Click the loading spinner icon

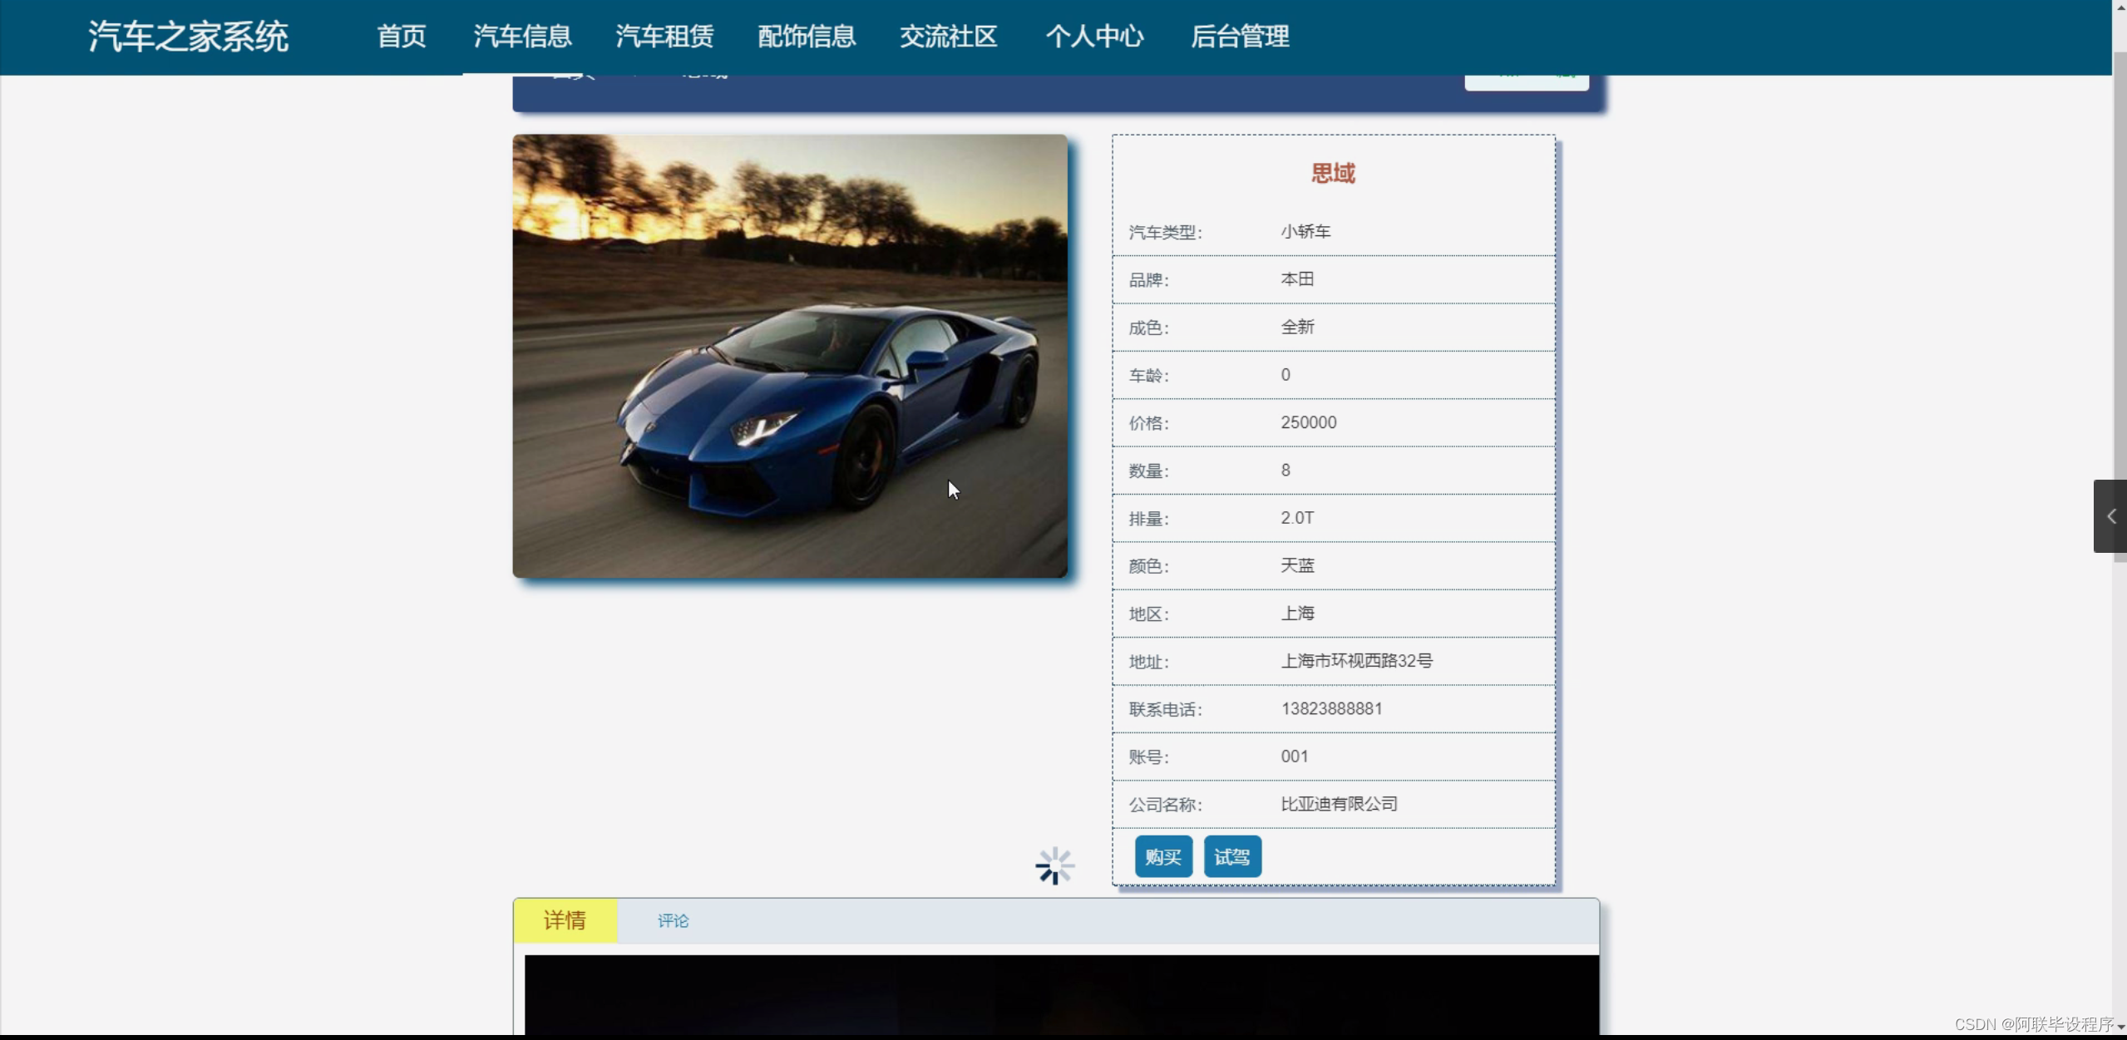1054,866
